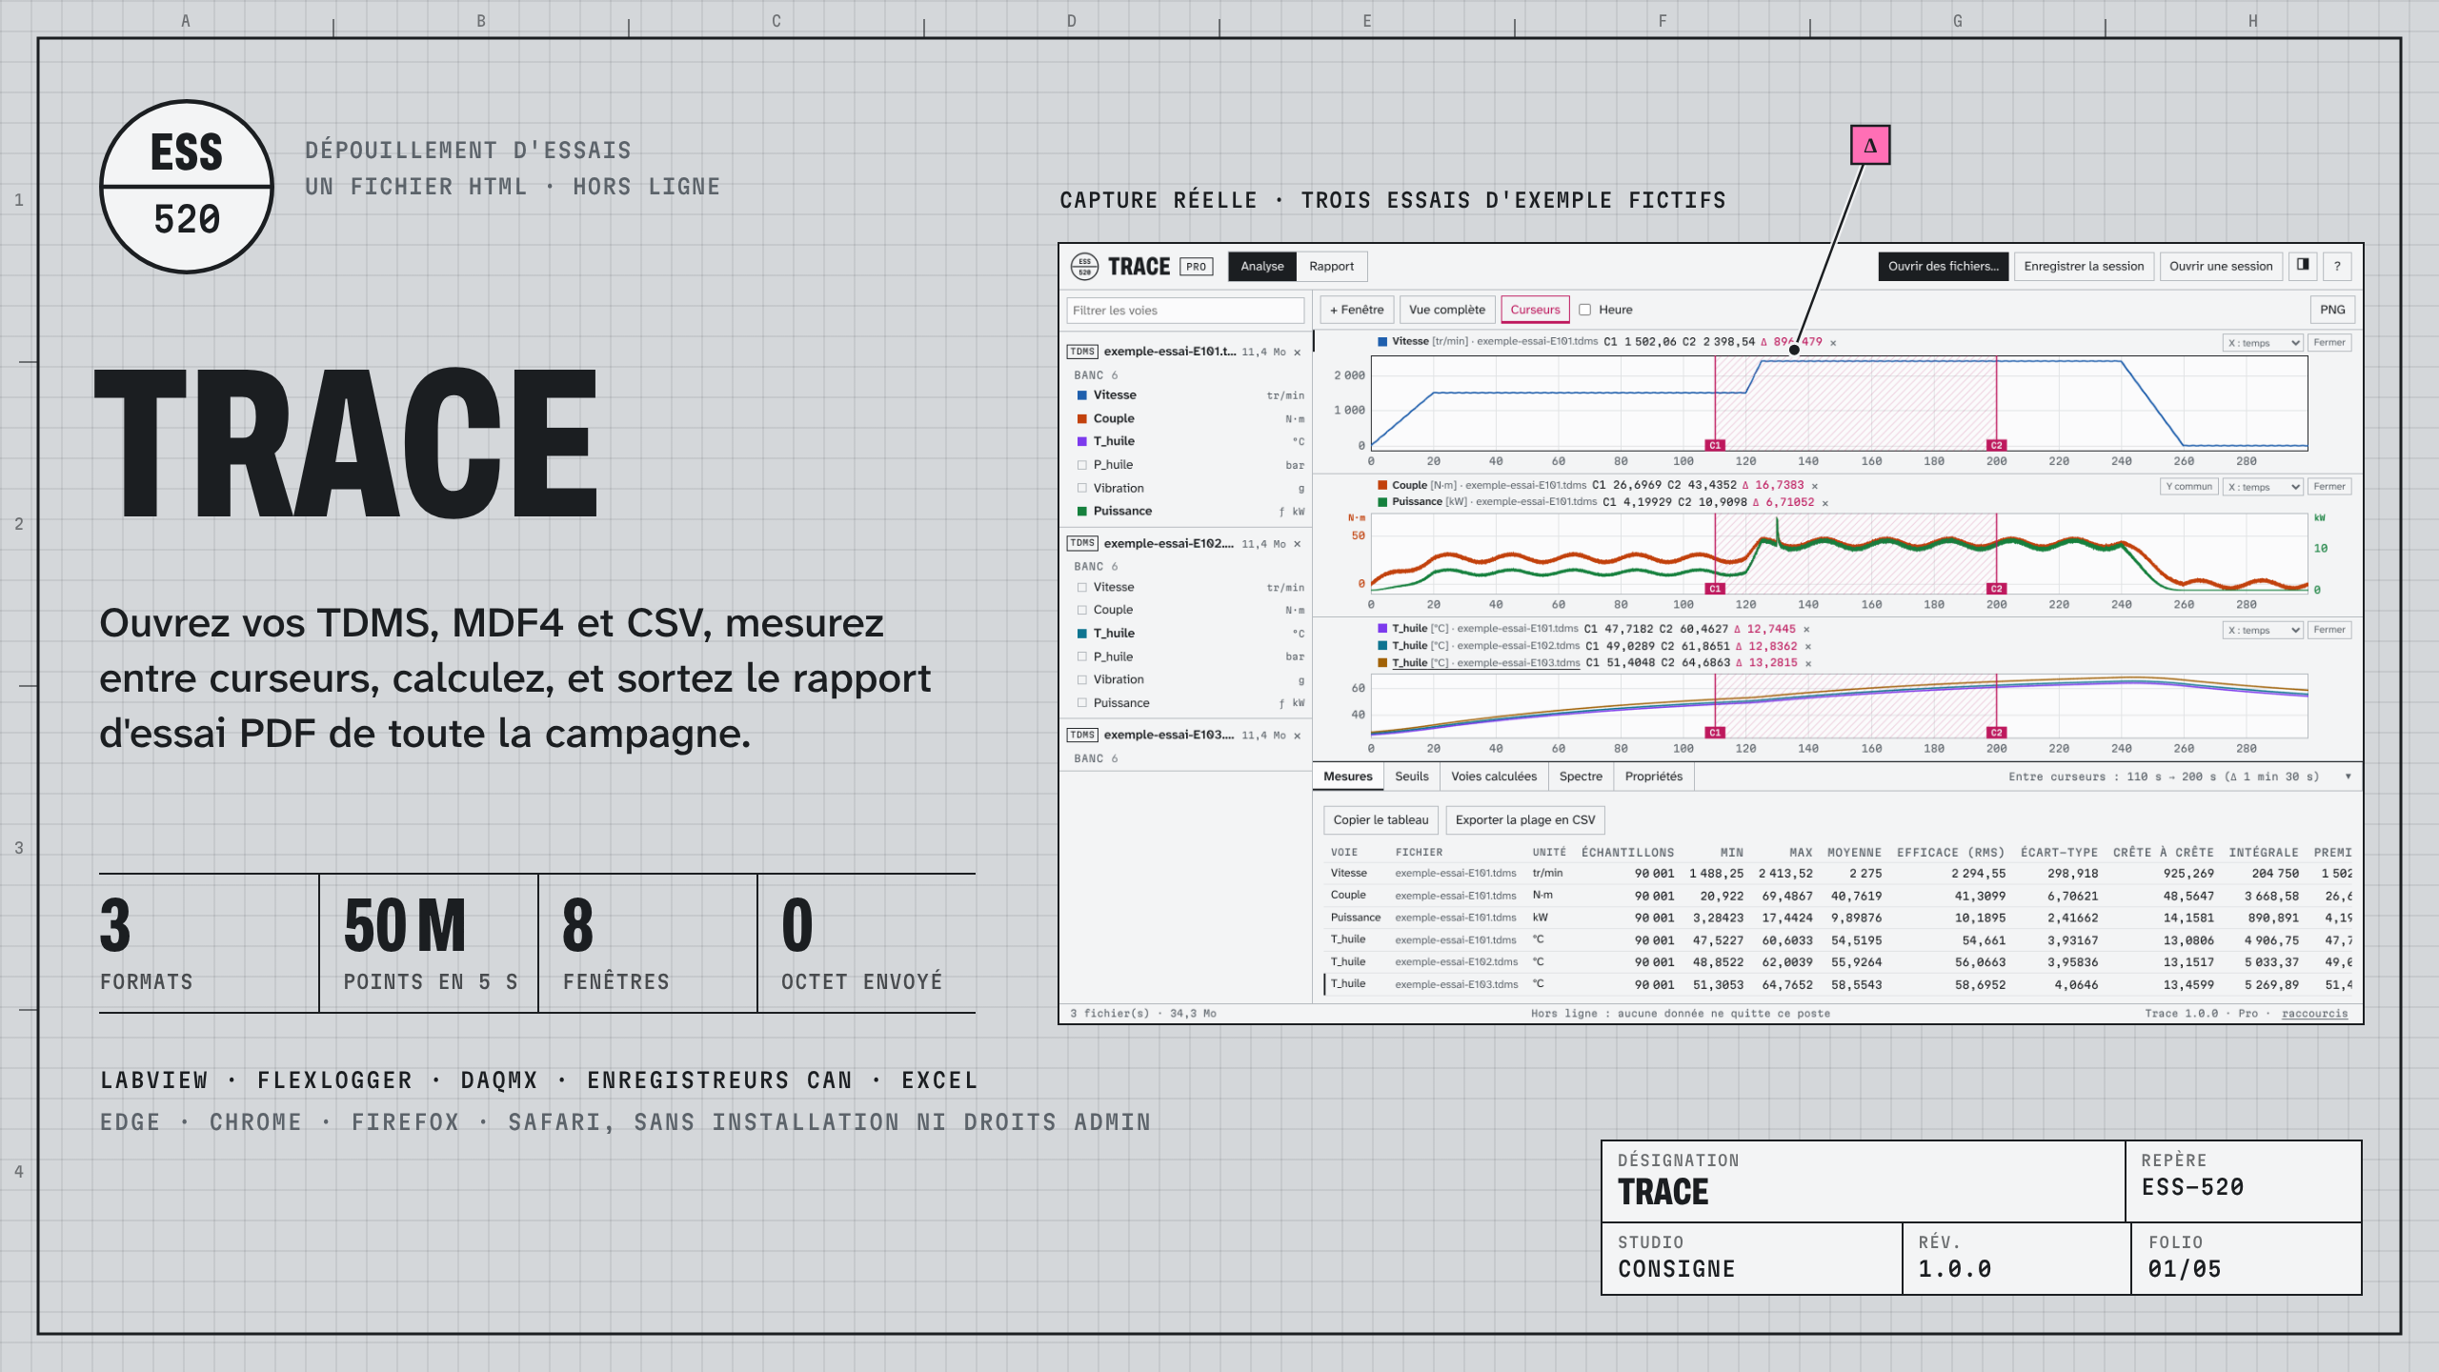Open the Voies calculées tab

point(1494,777)
